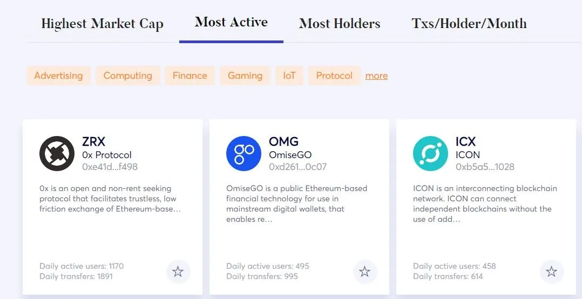The height and width of the screenshot is (299, 582).
Task: Filter by Protocol tag
Action: (x=334, y=76)
